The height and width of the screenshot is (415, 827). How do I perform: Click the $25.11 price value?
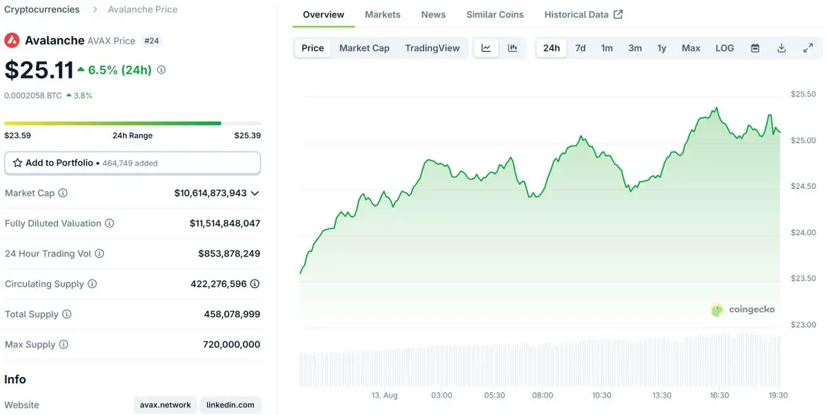pos(39,70)
